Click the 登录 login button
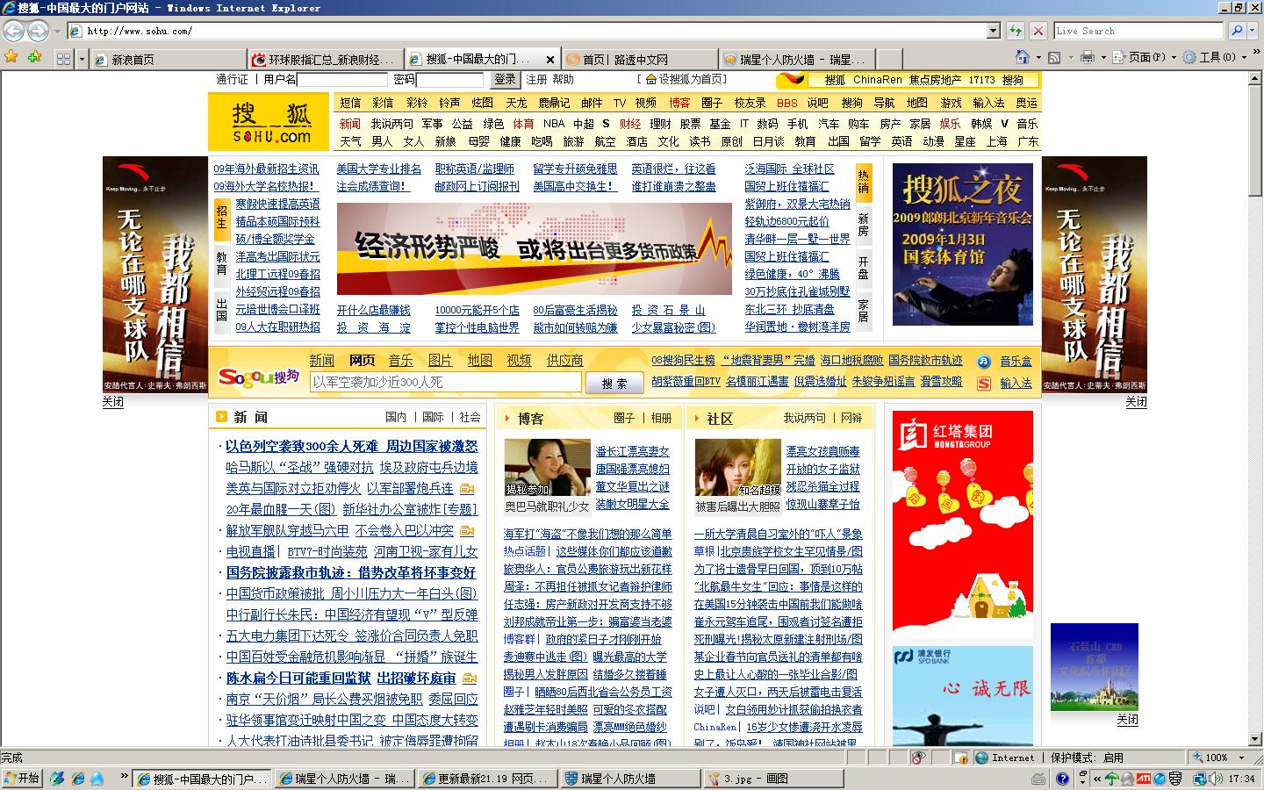 tap(505, 79)
